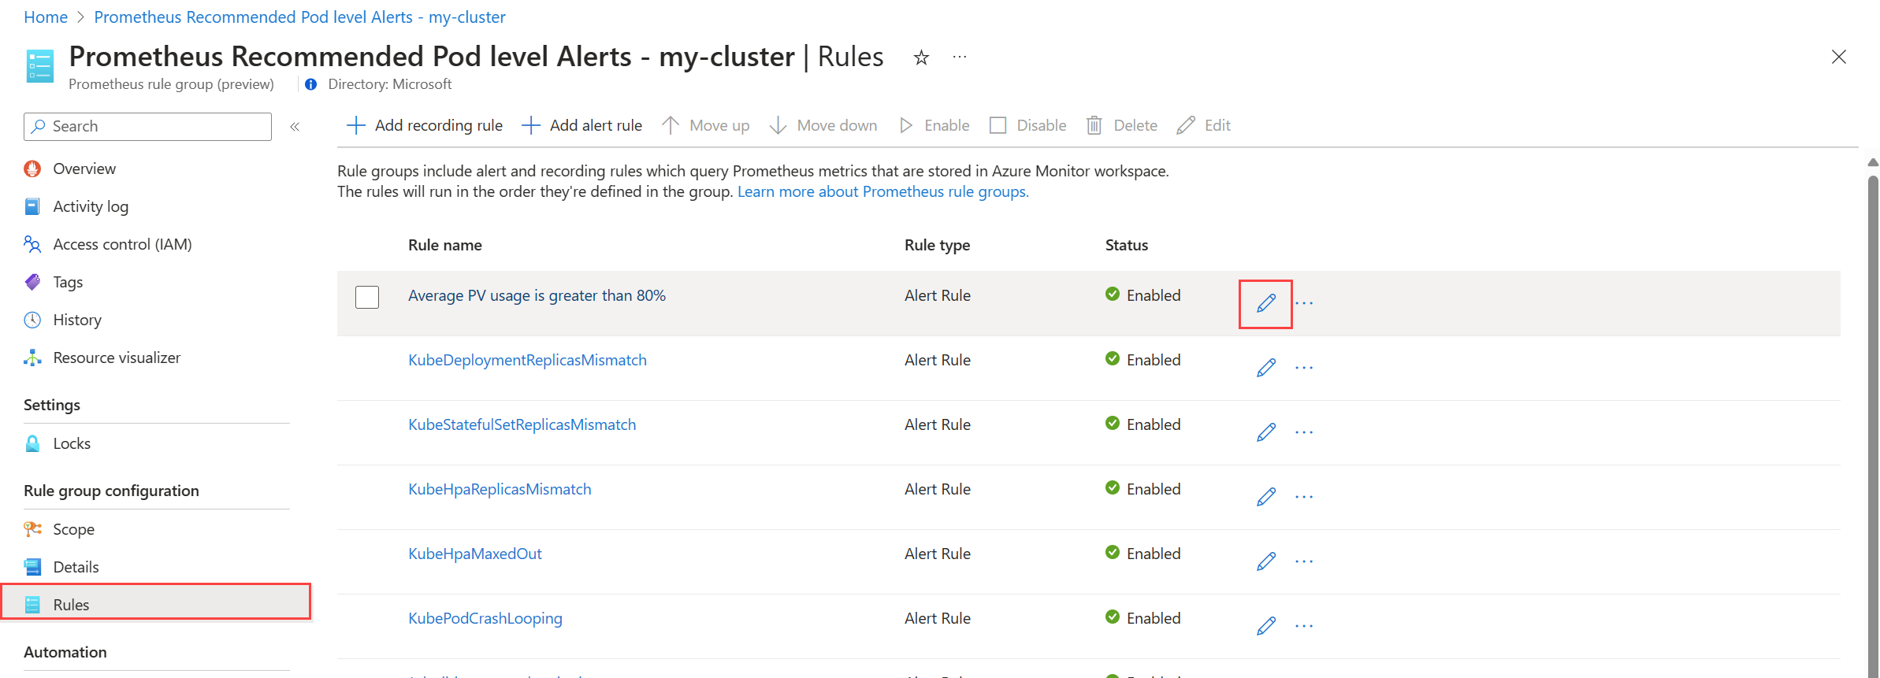Open more options for KubeHpaReplicasMismatch row
The height and width of the screenshot is (678, 1880).
(1304, 497)
